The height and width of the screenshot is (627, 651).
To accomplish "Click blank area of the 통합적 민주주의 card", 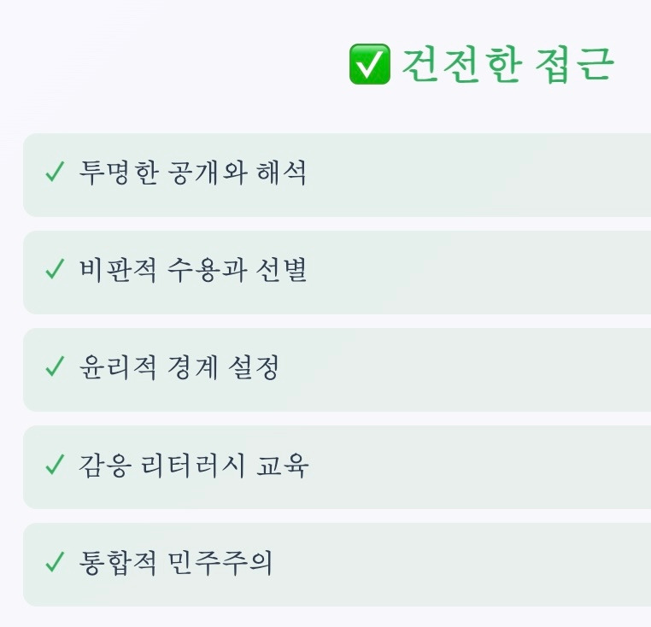I will click(x=478, y=565).
